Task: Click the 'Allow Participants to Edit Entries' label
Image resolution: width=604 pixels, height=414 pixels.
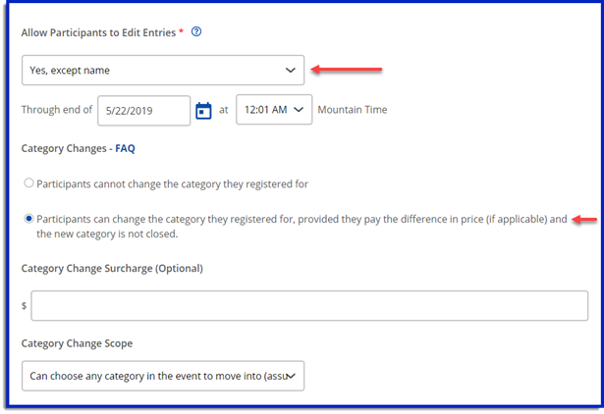Action: (98, 31)
